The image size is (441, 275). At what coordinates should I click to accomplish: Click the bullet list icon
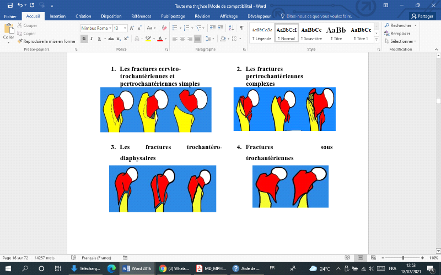tap(174, 28)
